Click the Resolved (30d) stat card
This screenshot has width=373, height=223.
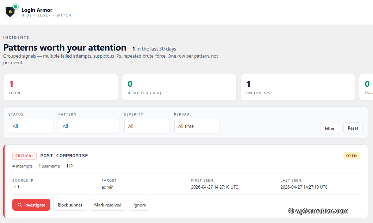[x=179, y=87]
